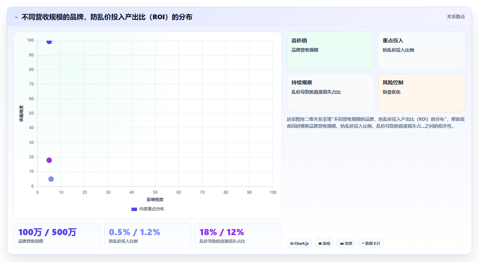Toggle the 内容重点分布 legend swatch
Screen dimensions: 479x262
pyautogui.click(x=134, y=209)
